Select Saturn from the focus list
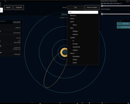This screenshot has height=104, width=130. point(72,53)
